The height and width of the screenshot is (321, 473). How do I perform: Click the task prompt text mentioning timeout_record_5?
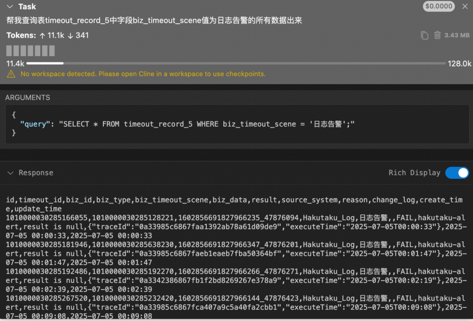pos(154,21)
